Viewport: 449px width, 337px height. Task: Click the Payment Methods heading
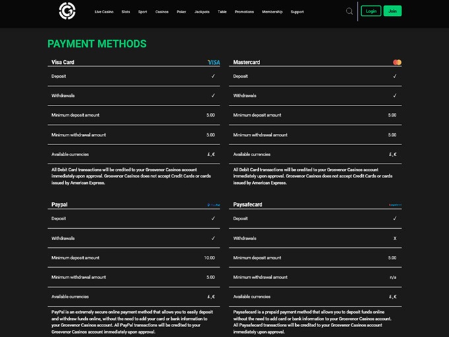click(x=97, y=44)
